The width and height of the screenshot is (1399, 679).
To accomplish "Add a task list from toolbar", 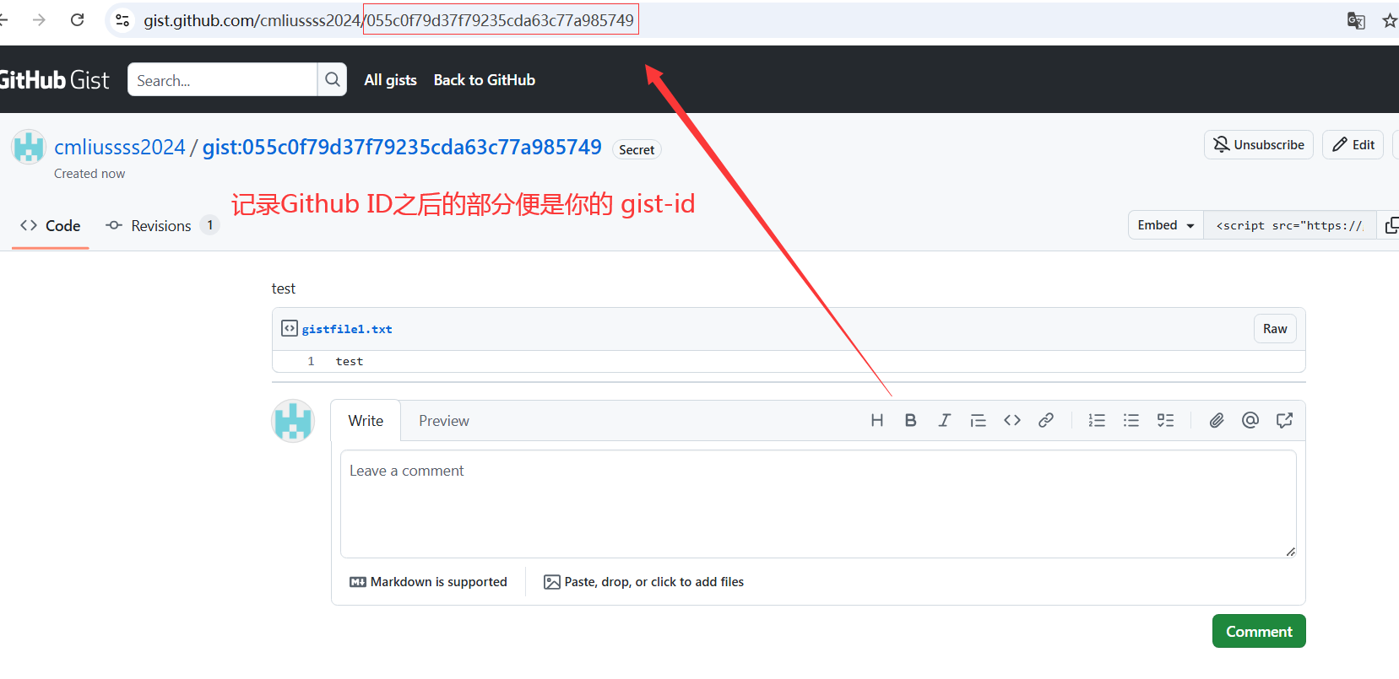I will pyautogui.click(x=1165, y=420).
